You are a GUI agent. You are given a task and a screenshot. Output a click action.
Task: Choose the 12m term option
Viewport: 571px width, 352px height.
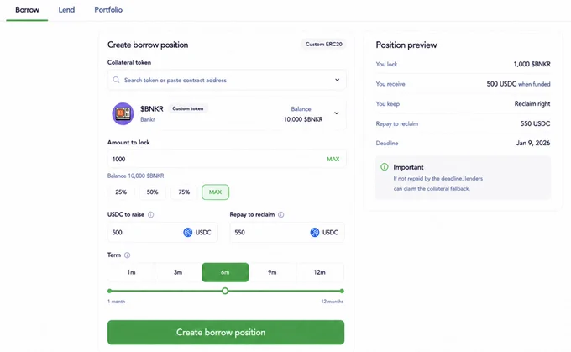coord(319,272)
